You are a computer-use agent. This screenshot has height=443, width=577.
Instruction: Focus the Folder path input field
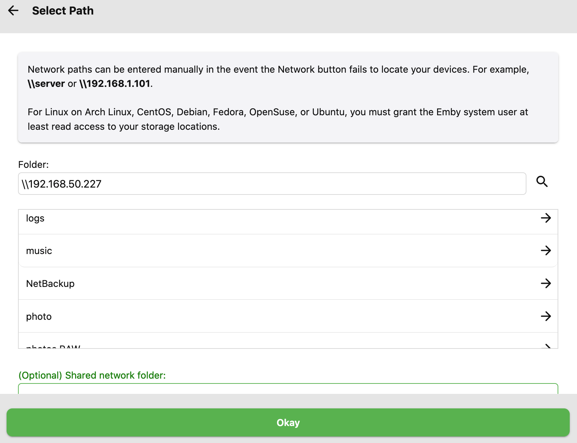(272, 184)
